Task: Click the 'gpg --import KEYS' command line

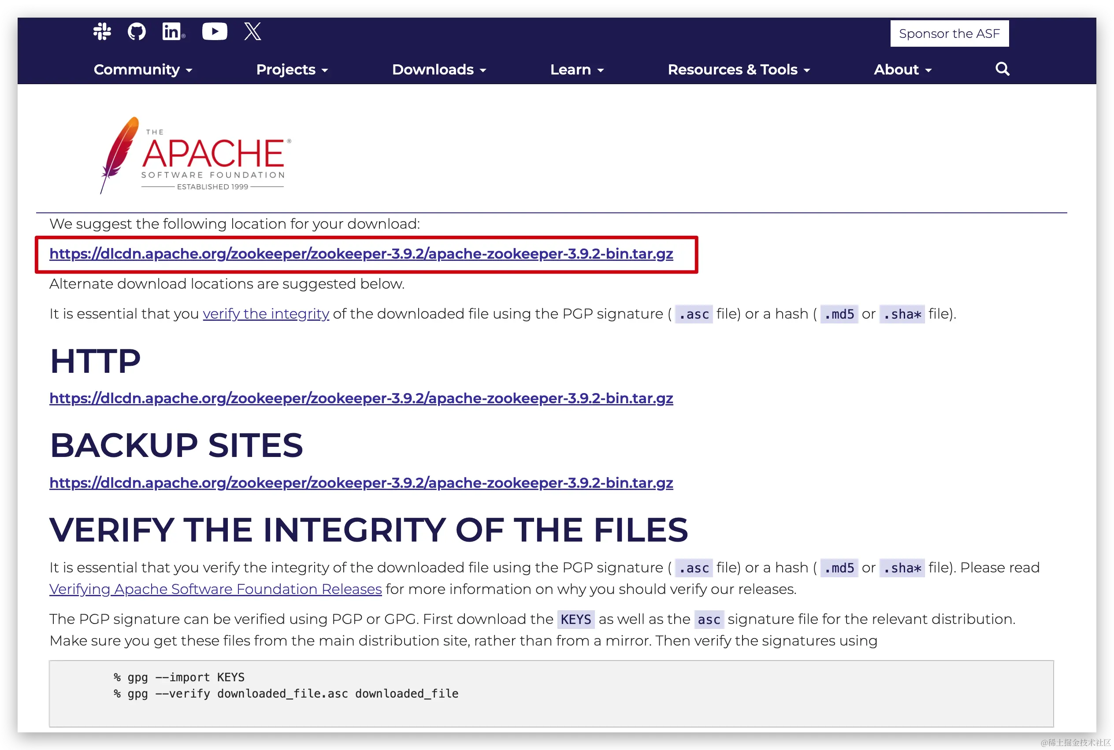Action: 179,677
